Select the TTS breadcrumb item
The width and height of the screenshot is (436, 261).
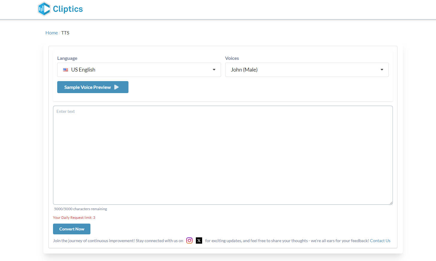point(65,33)
